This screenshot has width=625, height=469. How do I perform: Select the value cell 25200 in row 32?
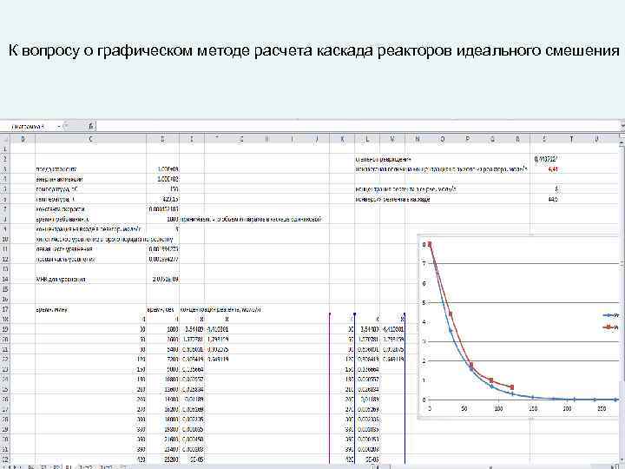coord(163,459)
